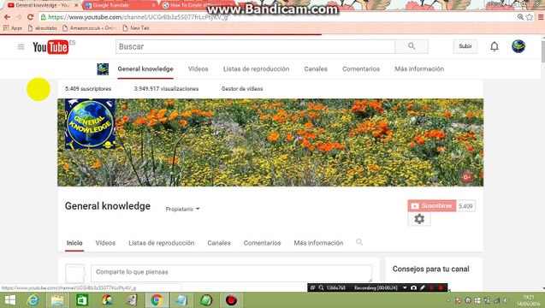The height and width of the screenshot is (308, 545).
Task: Open the New Tab bookmark
Action: [136, 28]
